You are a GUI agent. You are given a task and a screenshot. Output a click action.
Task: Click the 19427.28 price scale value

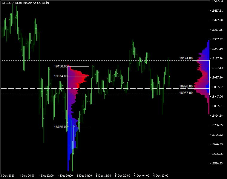pos(217,20)
